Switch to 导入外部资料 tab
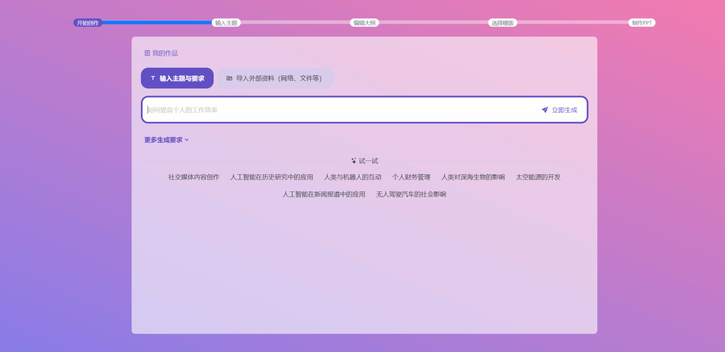 275,78
